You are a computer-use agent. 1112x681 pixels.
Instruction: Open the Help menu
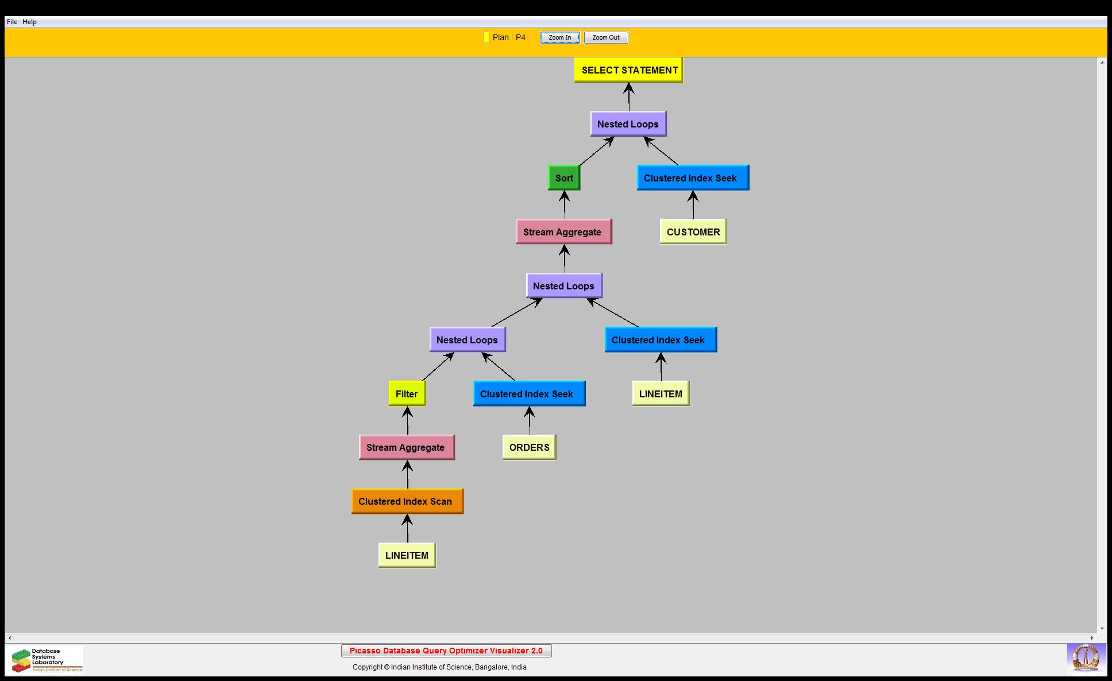(29, 22)
